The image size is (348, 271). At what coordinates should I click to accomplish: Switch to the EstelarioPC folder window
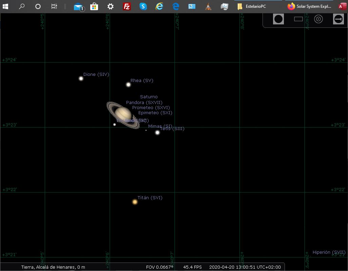(252, 6)
